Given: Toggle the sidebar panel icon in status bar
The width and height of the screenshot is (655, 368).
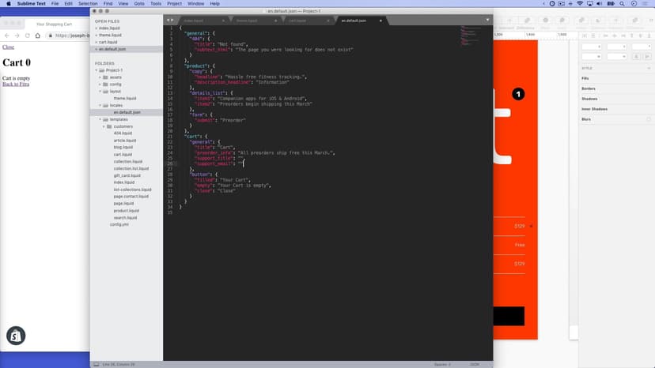Looking at the screenshot, I should tap(97, 364).
